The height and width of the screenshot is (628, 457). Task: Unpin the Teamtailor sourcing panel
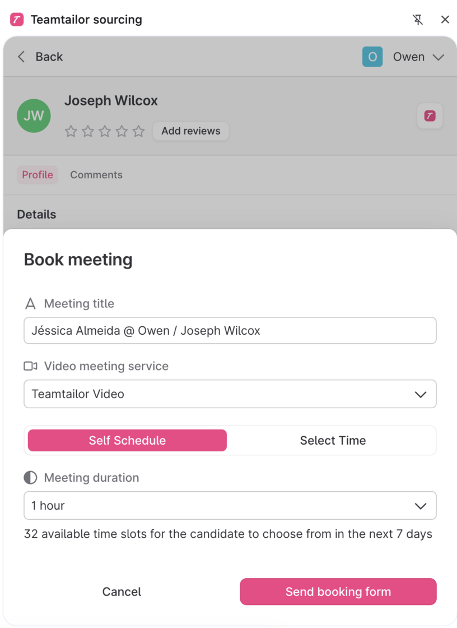point(418,20)
